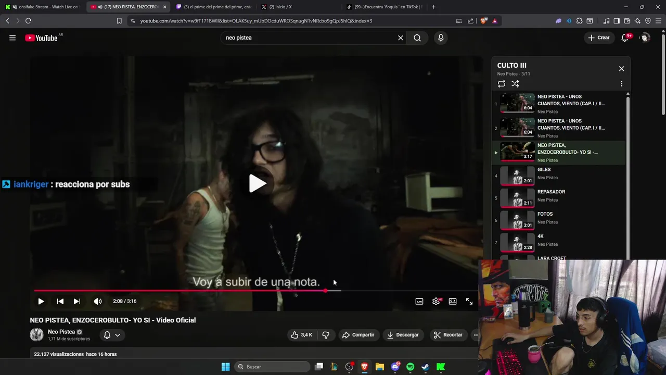Toggle video subtitles
The width and height of the screenshot is (666, 375).
coord(419,301)
